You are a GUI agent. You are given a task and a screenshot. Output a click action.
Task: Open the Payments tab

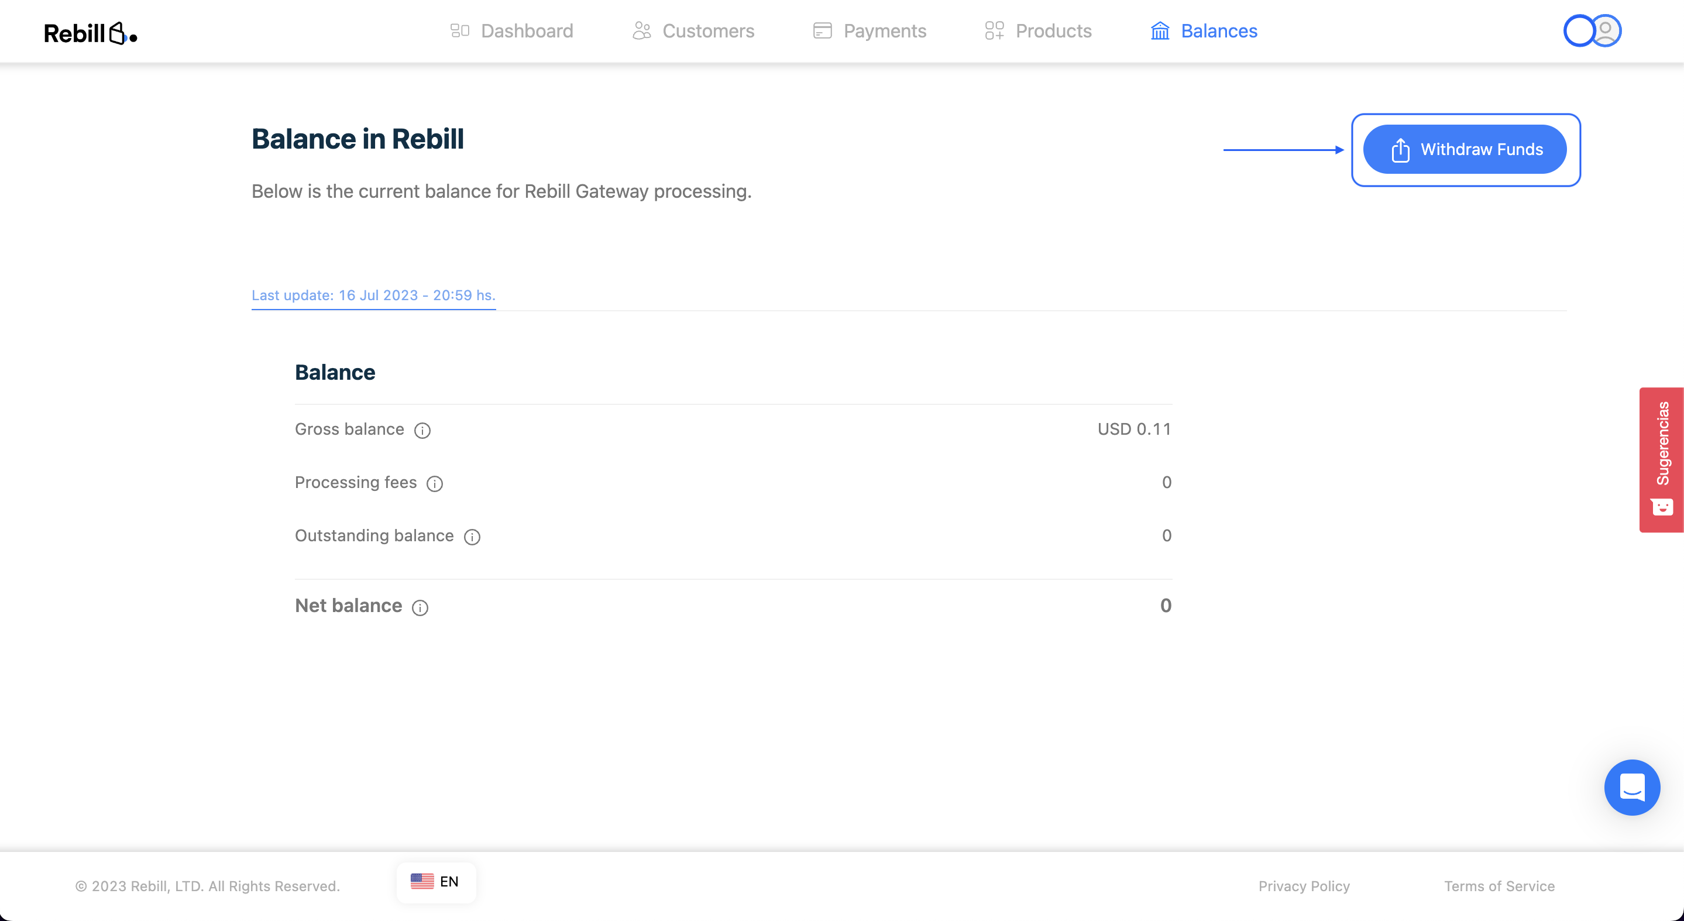885,31
